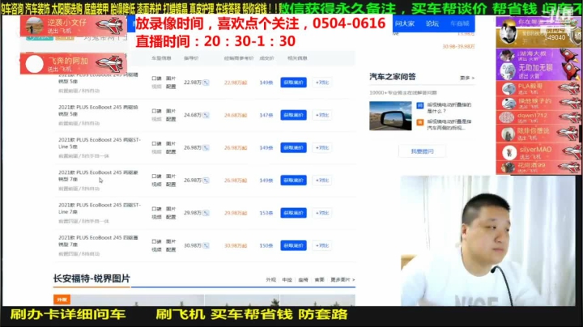
Task: Open 视频 for the 29.98万 model
Action: click(x=156, y=217)
